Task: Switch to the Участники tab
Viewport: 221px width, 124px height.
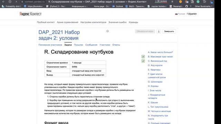Action: [105, 45]
